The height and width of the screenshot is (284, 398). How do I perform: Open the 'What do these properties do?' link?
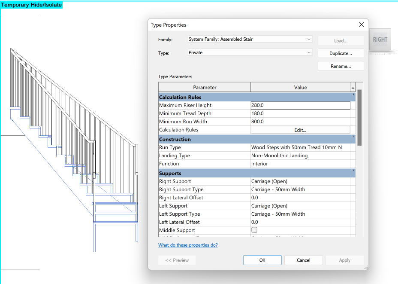(x=188, y=244)
